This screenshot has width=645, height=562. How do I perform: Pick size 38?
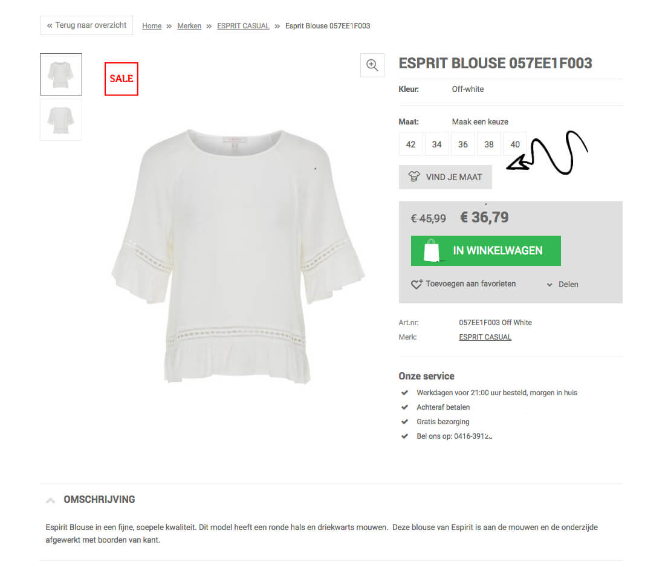click(x=488, y=144)
